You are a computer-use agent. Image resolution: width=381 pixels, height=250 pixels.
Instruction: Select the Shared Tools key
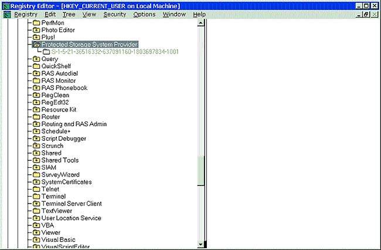(60, 160)
